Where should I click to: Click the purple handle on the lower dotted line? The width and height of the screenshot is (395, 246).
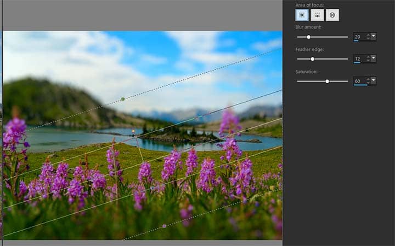(x=164, y=226)
